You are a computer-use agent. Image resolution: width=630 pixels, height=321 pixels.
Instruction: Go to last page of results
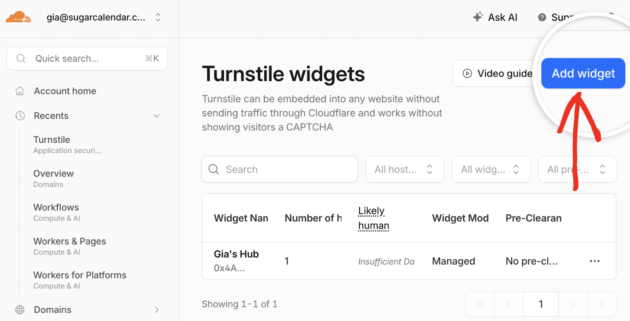(602, 304)
